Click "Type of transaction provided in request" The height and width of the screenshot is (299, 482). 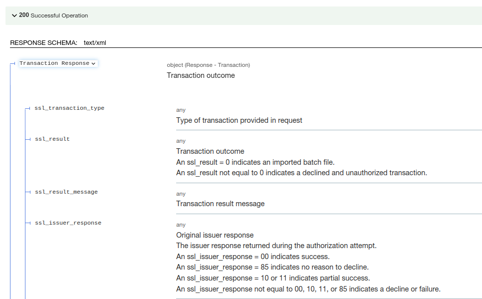239,120
